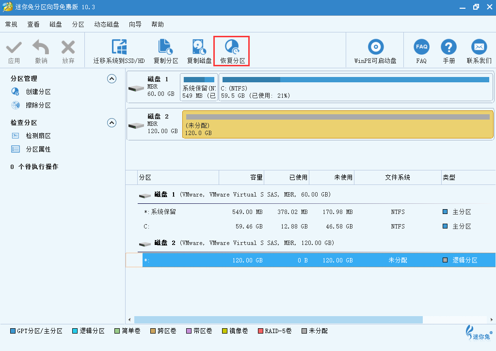The image size is (496, 351).
Task: Open the 查看 menu
Action: (33, 24)
